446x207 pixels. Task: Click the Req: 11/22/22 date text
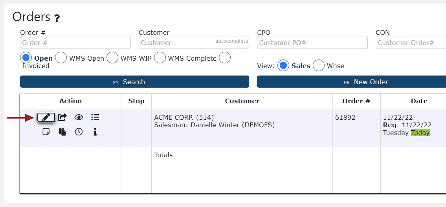[407, 125]
